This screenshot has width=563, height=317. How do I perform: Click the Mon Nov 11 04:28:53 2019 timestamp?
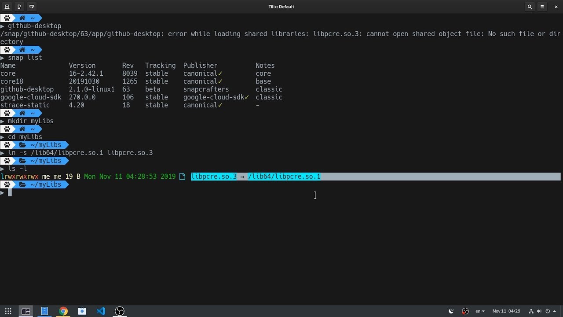pyautogui.click(x=130, y=177)
